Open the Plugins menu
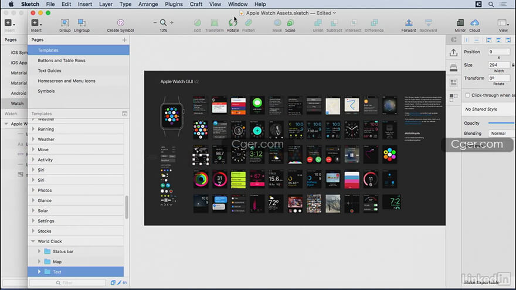Screen dimensions: 516x290 pyautogui.click(x=174, y=4)
